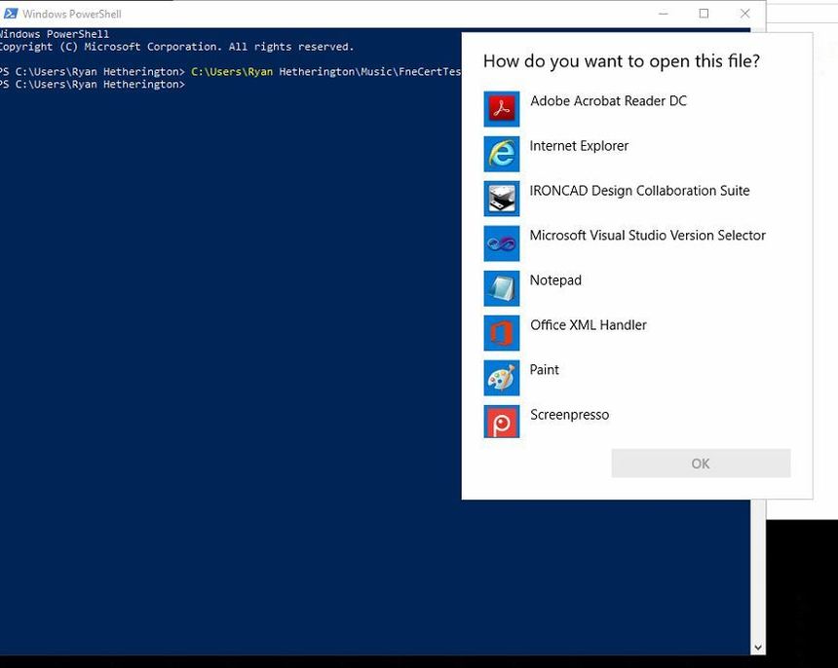Click the "IRONCAD Design Collaboration Suite" label
This screenshot has height=668, width=838.
(640, 191)
